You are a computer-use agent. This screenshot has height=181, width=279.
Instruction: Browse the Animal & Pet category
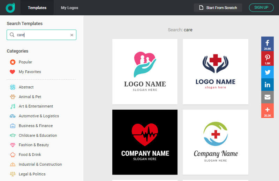point(30,97)
